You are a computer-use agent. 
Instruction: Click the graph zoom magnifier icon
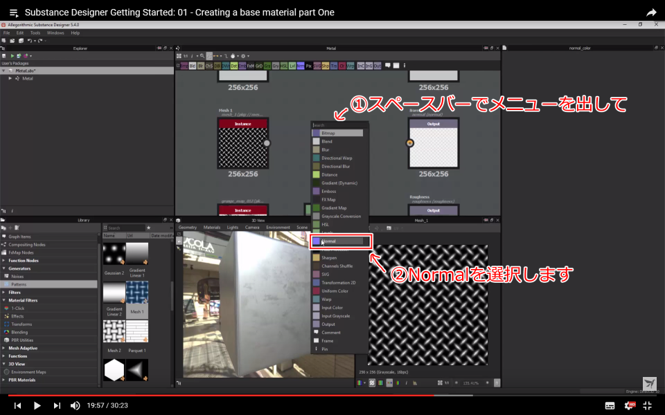(x=202, y=56)
